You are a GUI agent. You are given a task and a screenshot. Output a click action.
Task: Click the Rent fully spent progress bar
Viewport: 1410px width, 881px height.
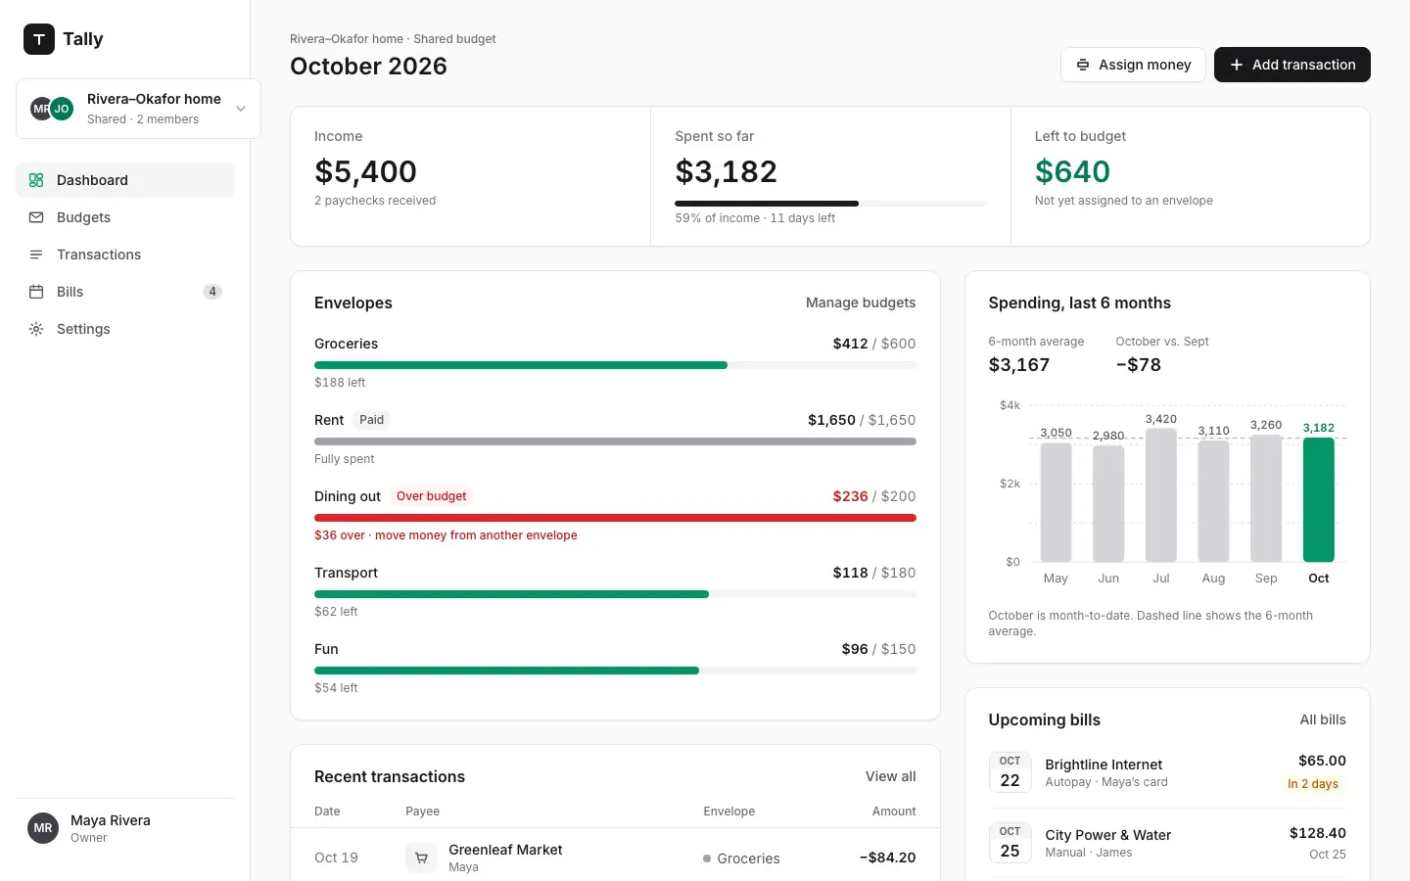615,441
